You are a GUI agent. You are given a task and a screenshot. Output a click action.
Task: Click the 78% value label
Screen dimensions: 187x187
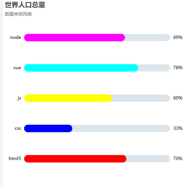tap(178, 68)
